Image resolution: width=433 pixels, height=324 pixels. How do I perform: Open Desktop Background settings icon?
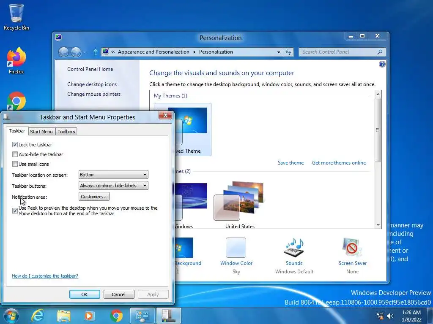coord(184,247)
